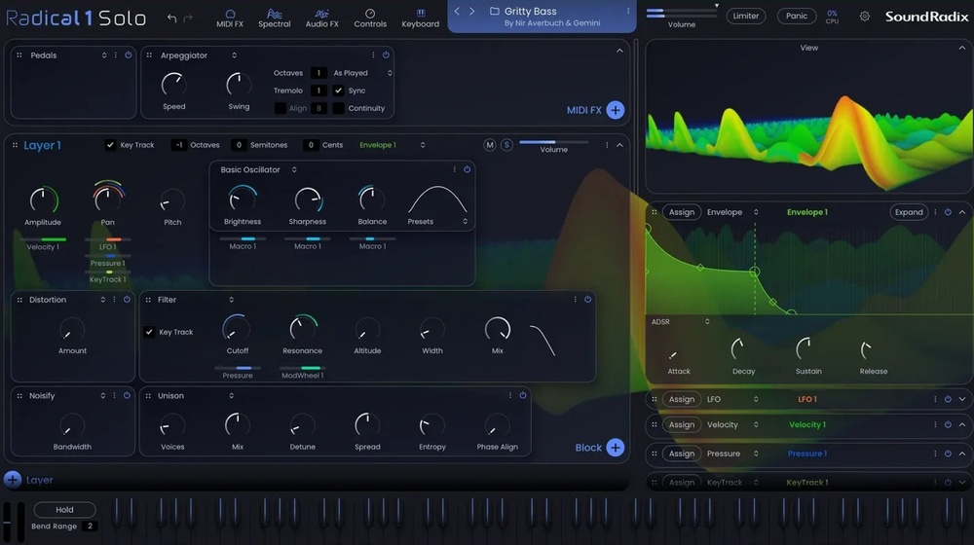Image resolution: width=974 pixels, height=545 pixels.
Task: Open preset menu dots beside Gritty Bass
Action: coord(628,11)
